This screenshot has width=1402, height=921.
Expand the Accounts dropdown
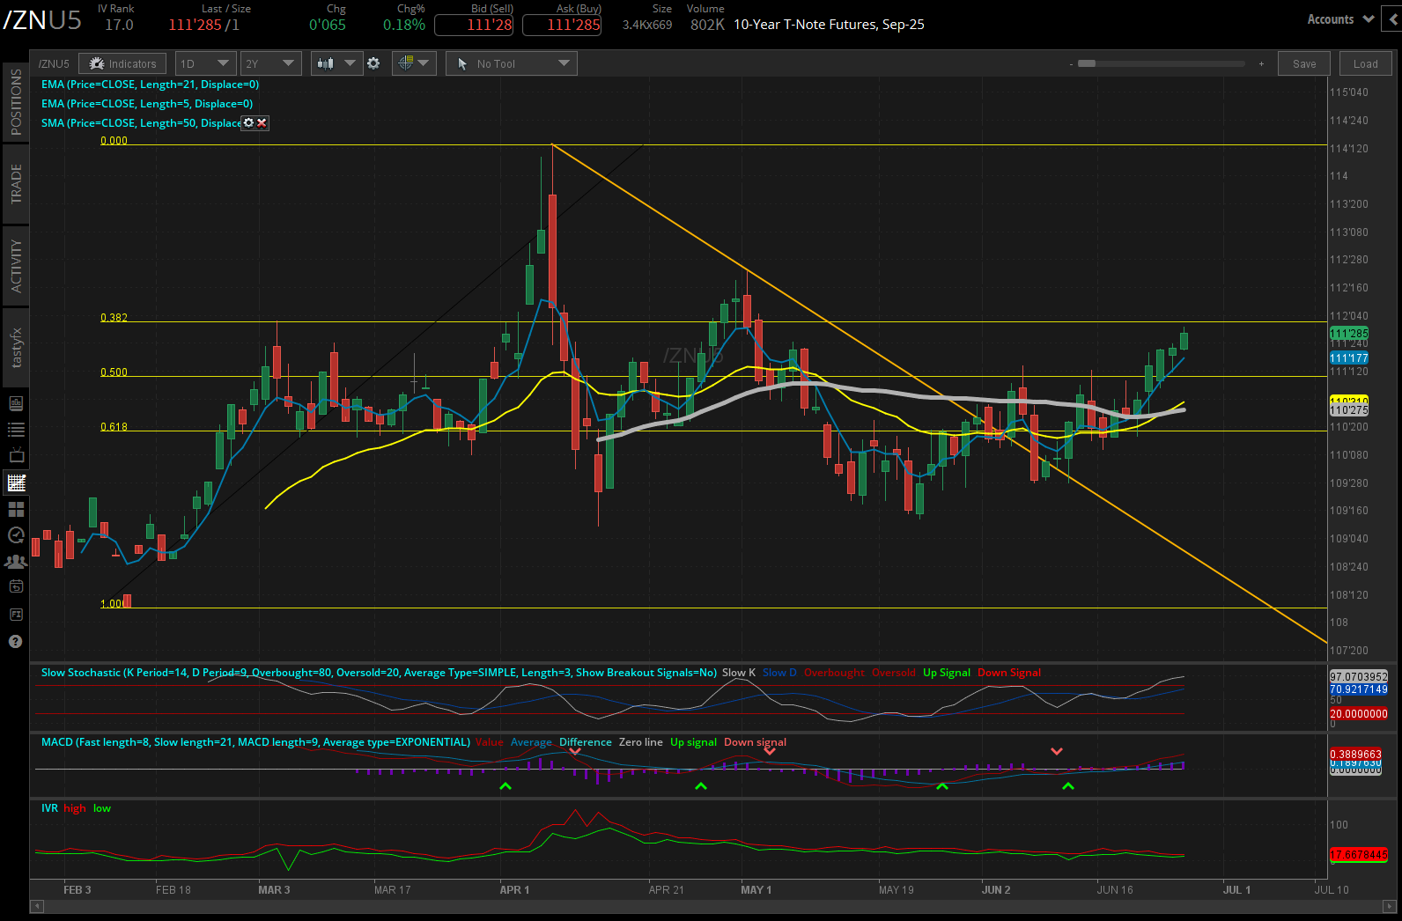pyautogui.click(x=1339, y=19)
